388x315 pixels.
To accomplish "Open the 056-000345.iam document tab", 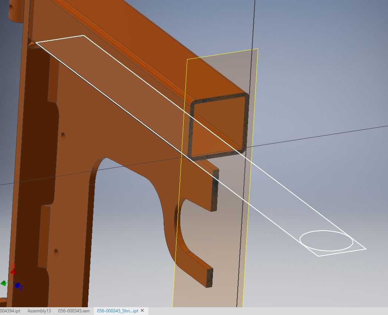I will pos(73,311).
